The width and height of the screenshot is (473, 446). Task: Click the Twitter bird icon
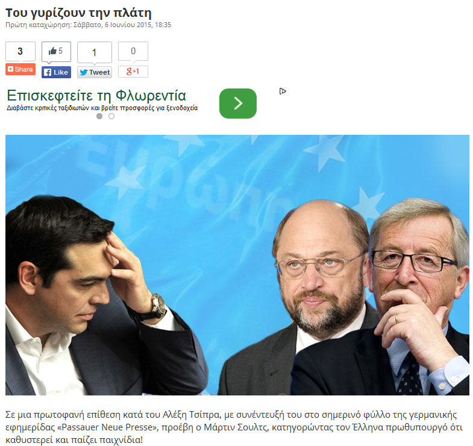84,72
